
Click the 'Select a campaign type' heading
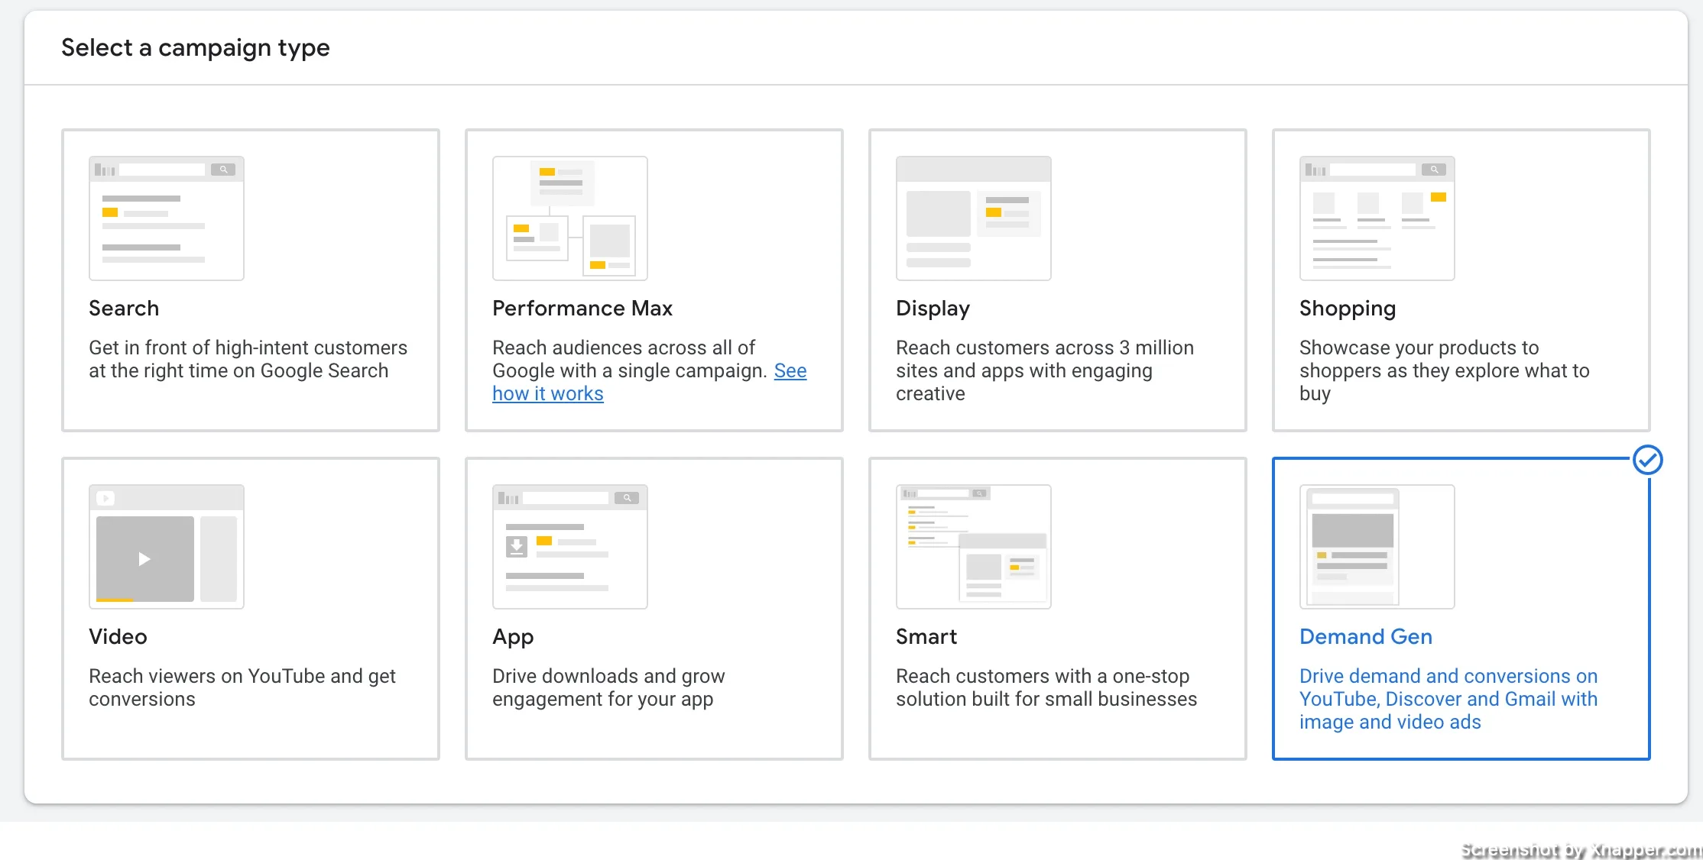tap(196, 47)
